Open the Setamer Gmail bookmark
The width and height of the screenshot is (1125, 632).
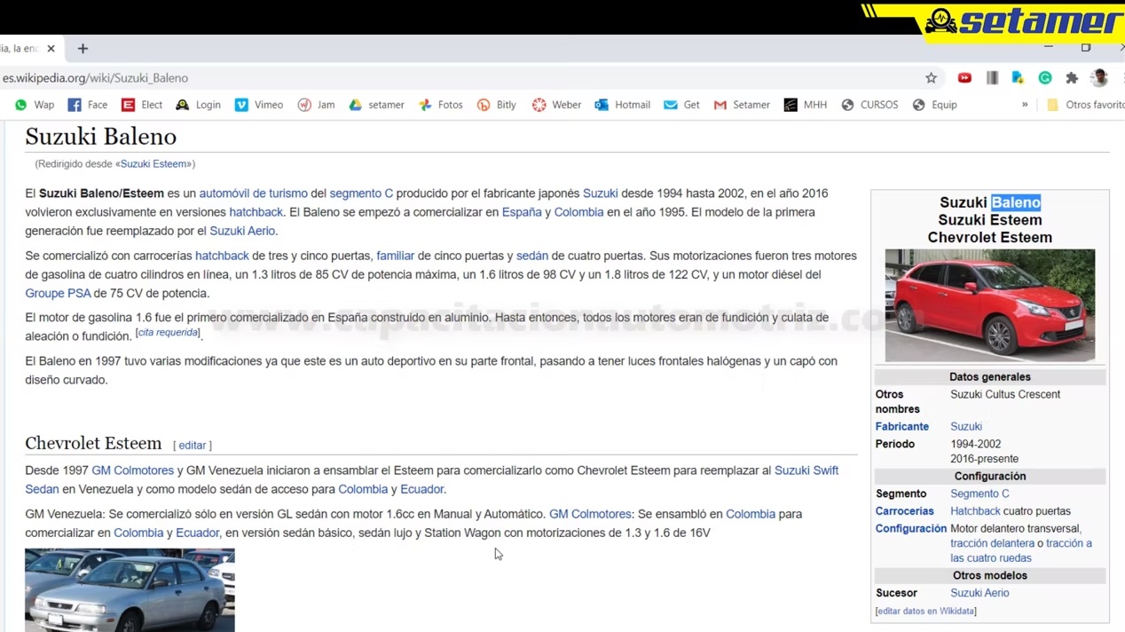pyautogui.click(x=743, y=105)
